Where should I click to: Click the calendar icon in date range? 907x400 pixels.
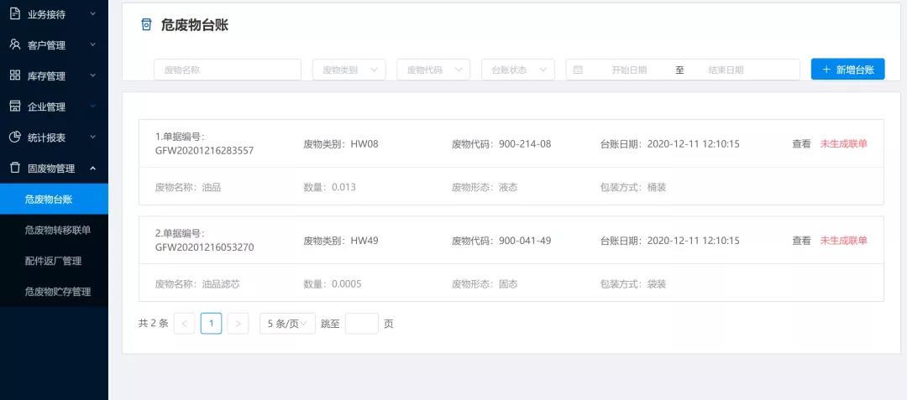[x=577, y=70]
